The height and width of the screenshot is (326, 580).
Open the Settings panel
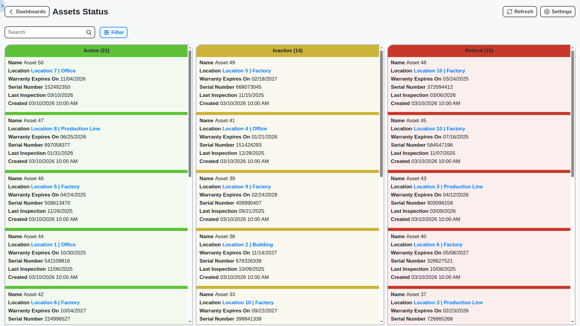pos(557,11)
